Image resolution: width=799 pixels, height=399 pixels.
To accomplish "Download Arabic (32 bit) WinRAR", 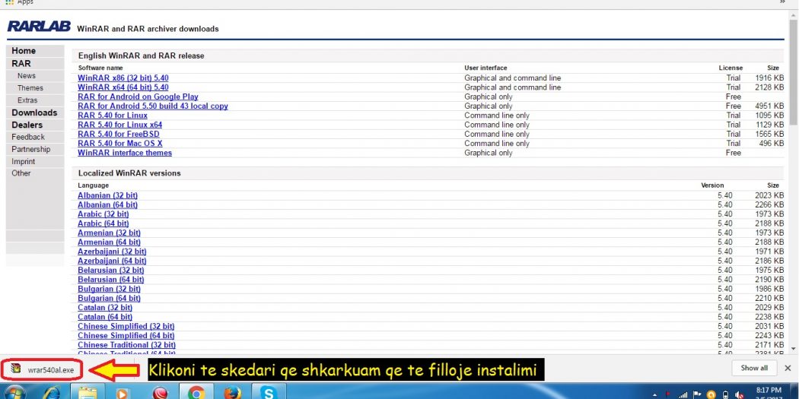I will 103,214.
